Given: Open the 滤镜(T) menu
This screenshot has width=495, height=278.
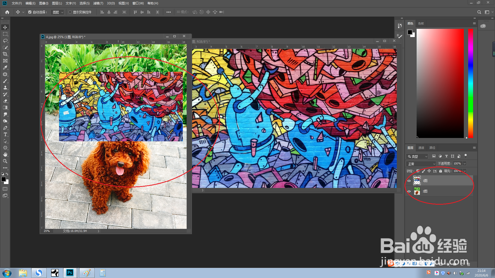Looking at the screenshot, I should 98,3.
